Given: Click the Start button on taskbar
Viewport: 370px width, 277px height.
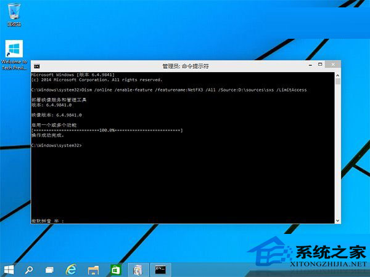Looking at the screenshot, I should [9, 270].
